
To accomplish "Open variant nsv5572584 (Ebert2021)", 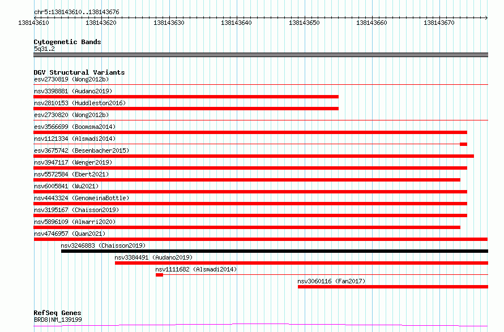I will pyautogui.click(x=71, y=174).
